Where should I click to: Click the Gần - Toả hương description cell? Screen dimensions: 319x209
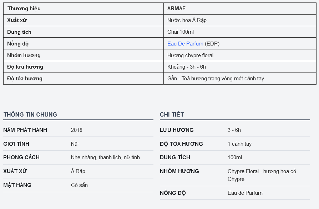[x=240, y=79]
